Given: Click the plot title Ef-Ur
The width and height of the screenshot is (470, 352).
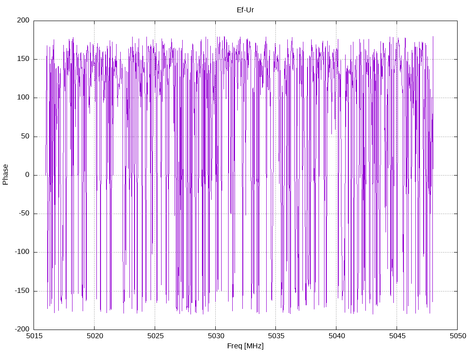Looking at the screenshot, I should point(245,10).
